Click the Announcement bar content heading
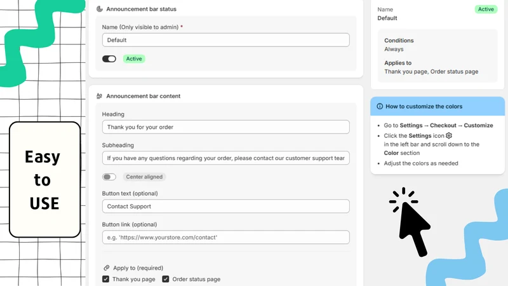 pos(144,96)
